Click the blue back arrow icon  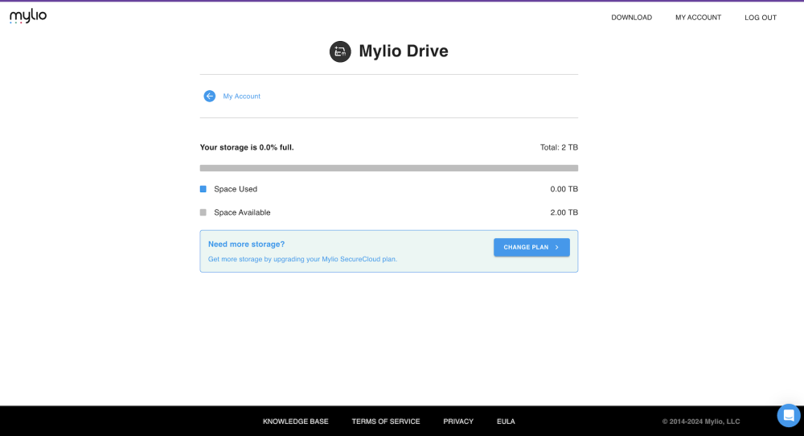[210, 97]
